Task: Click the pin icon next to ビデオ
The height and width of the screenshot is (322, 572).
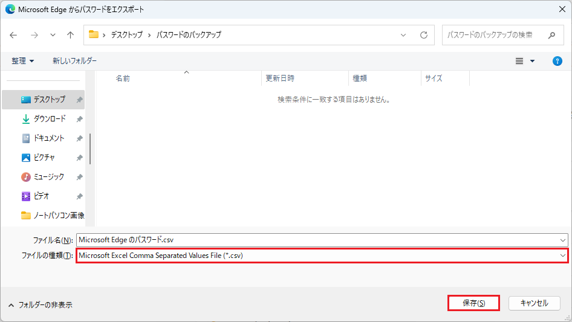Action: [x=79, y=196]
